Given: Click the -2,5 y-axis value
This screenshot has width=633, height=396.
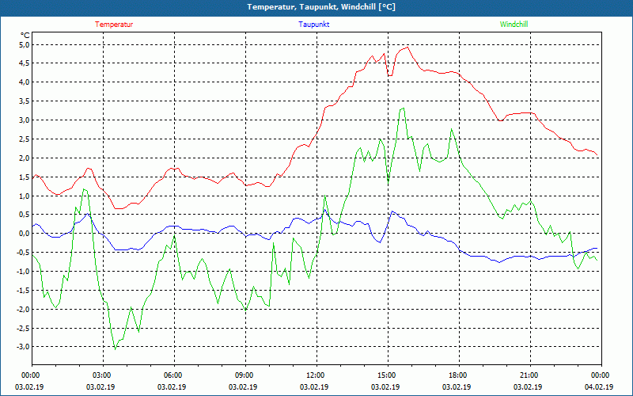Looking at the screenshot, I should coord(24,329).
